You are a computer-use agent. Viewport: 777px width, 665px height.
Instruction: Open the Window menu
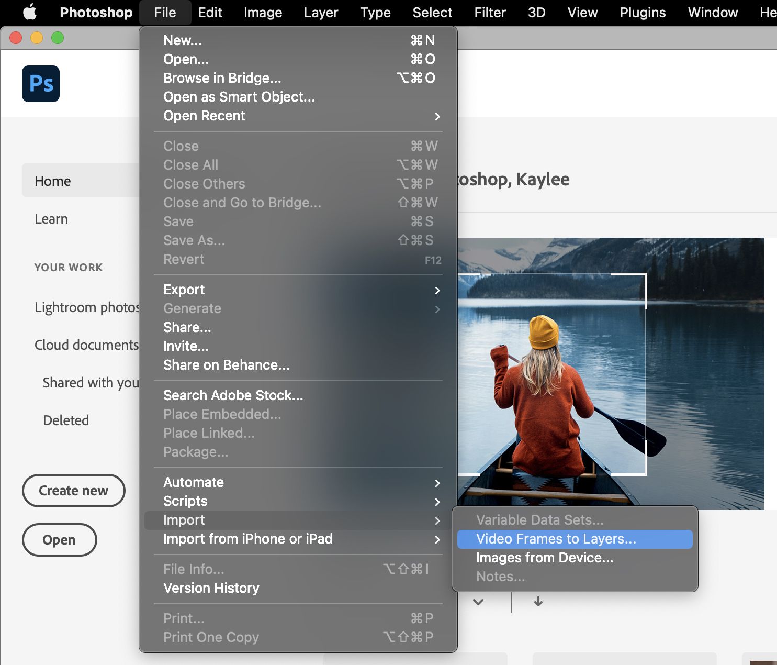tap(713, 12)
